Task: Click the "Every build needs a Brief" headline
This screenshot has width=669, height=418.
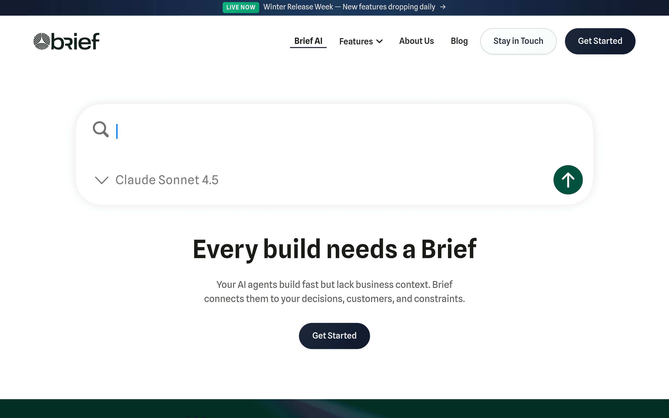Action: click(334, 249)
